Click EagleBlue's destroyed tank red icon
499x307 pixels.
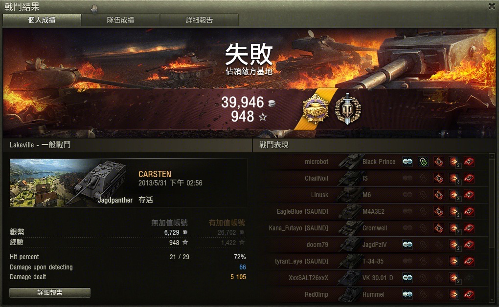pyautogui.click(x=469, y=211)
